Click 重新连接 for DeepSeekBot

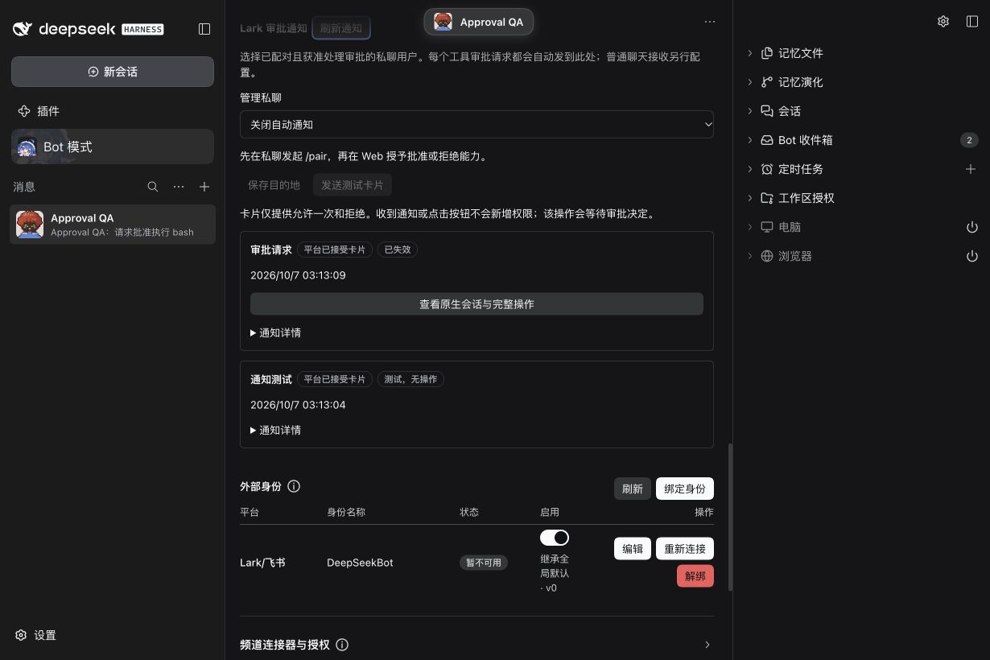point(685,548)
